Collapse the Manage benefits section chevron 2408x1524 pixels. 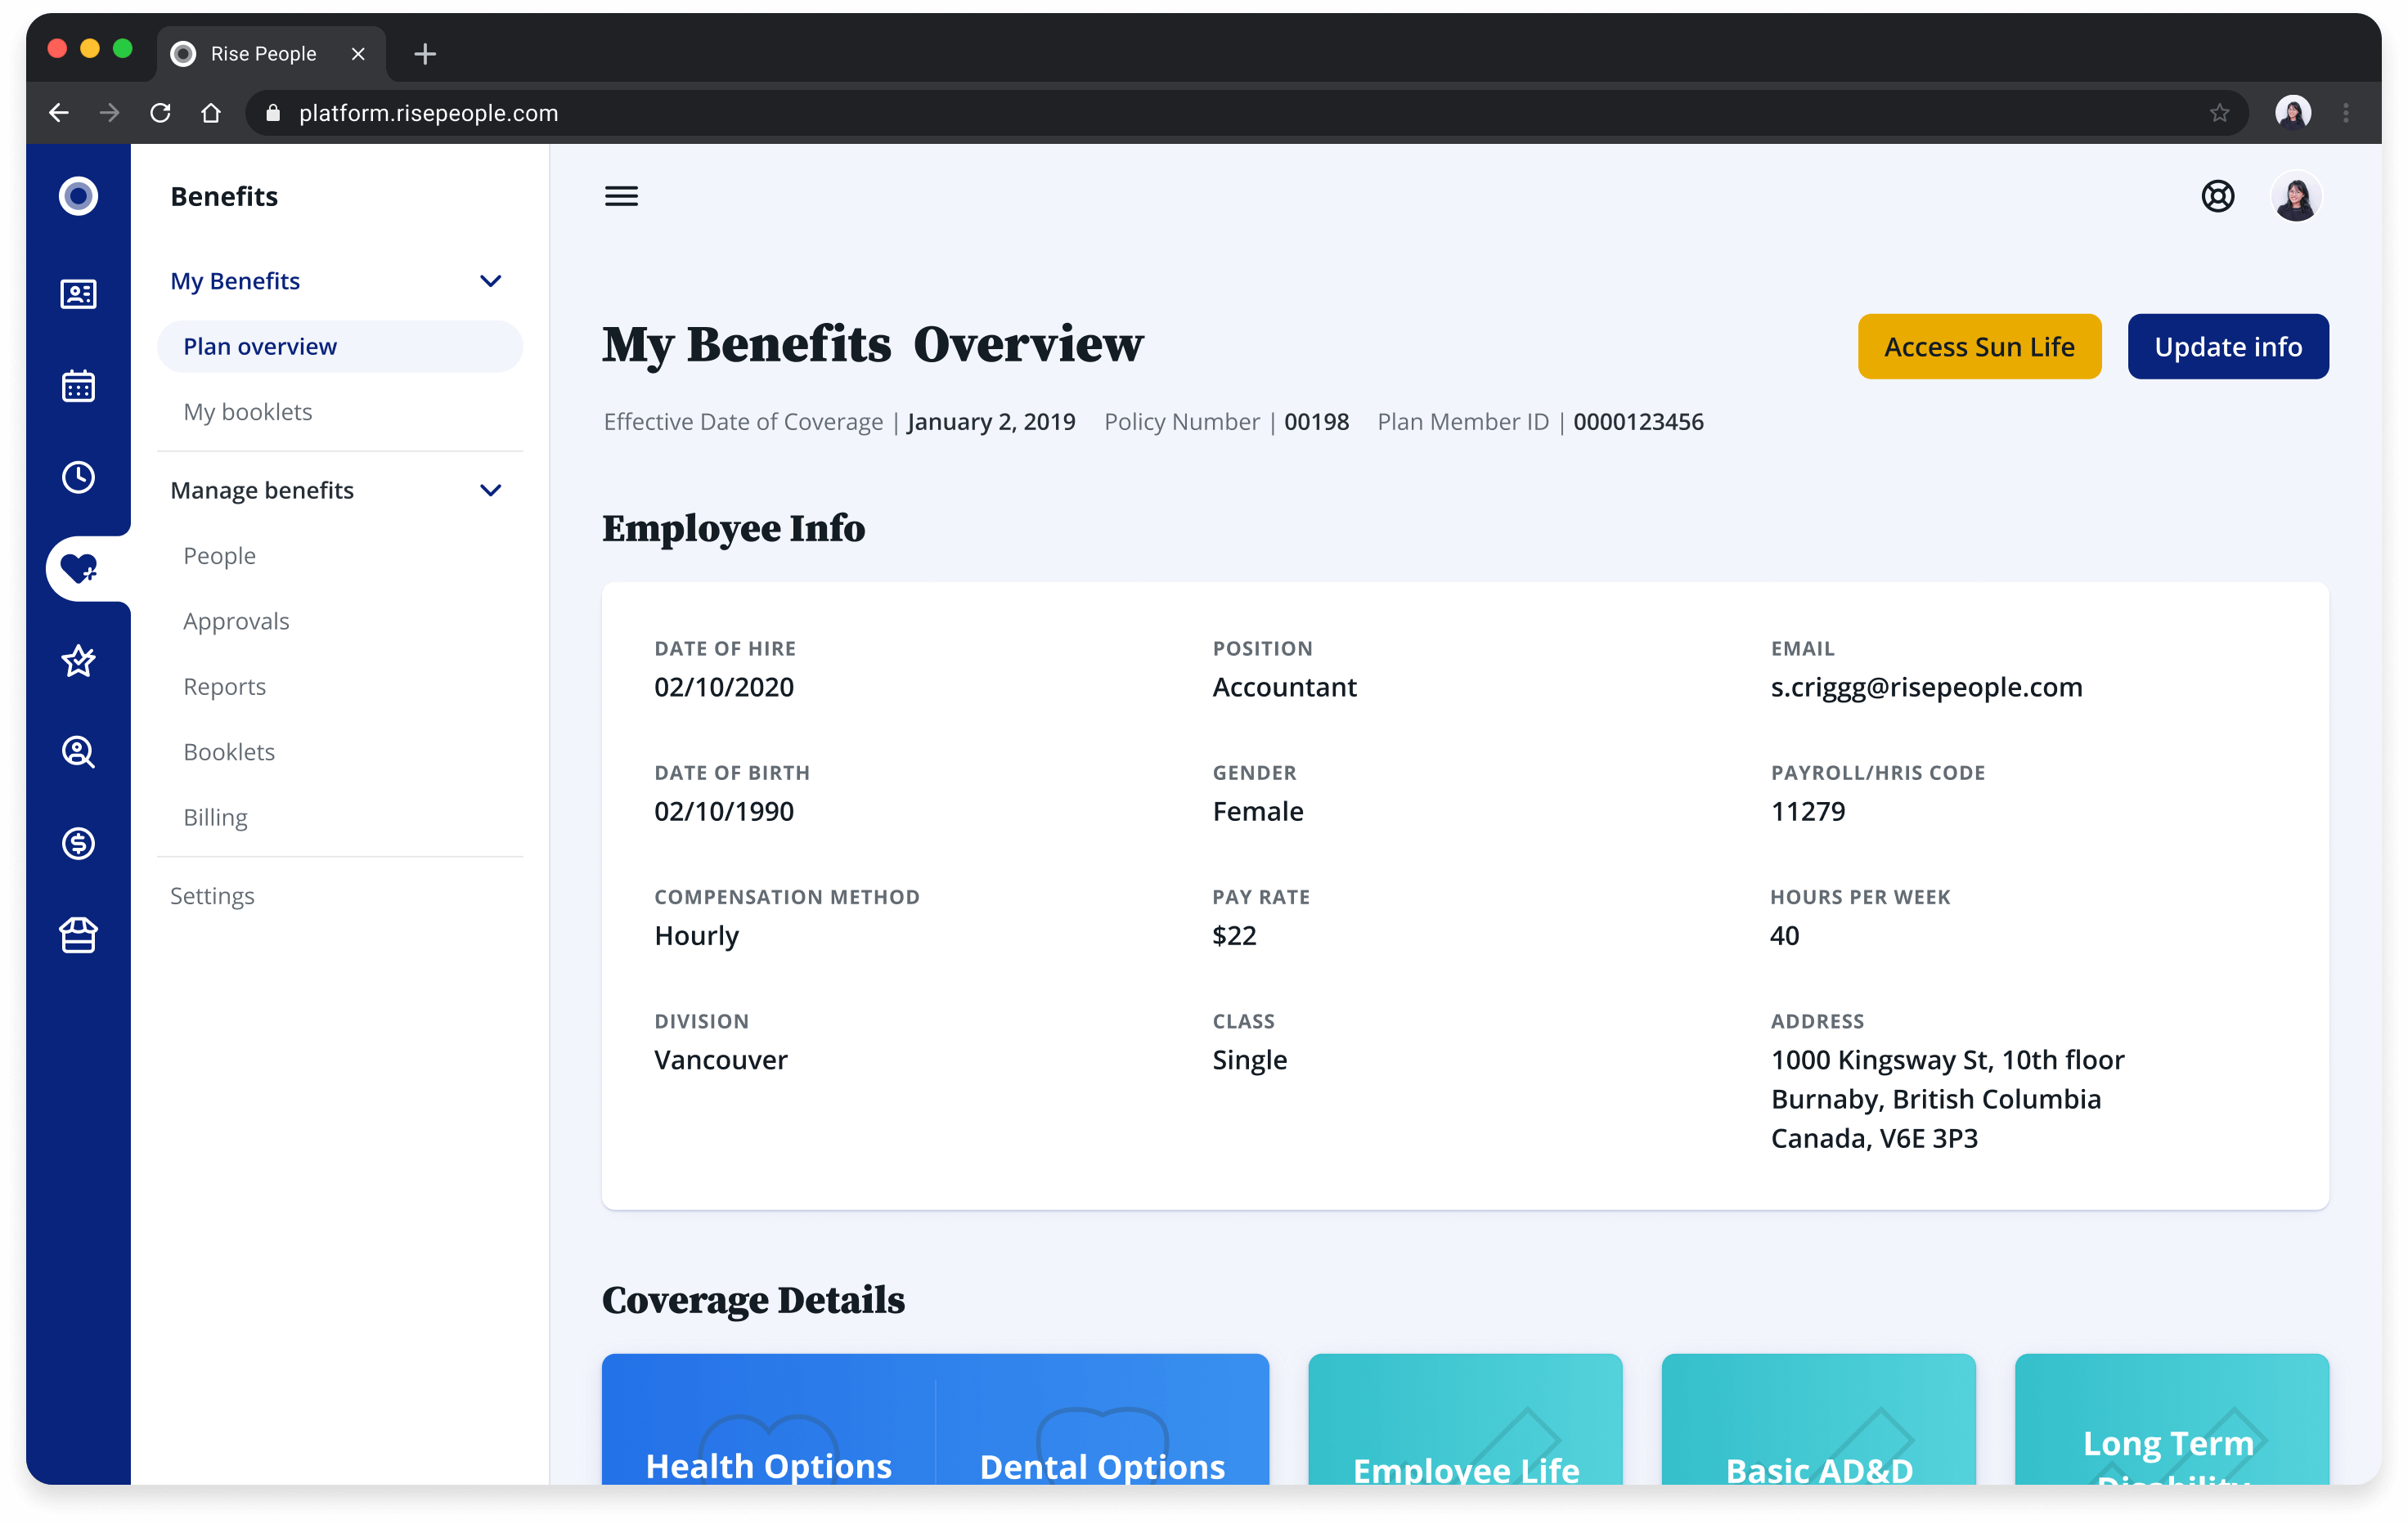coord(490,490)
